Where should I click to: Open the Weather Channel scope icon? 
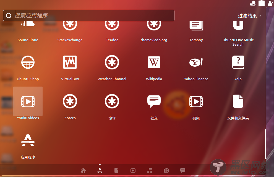[x=112, y=62]
